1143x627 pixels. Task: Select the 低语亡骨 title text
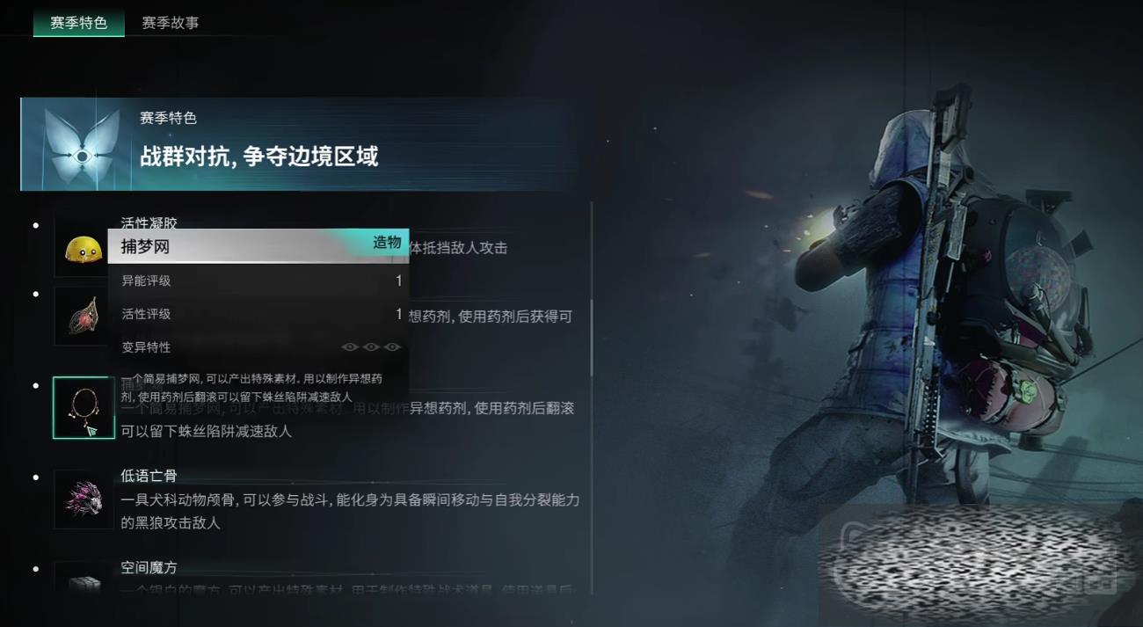[149, 476]
